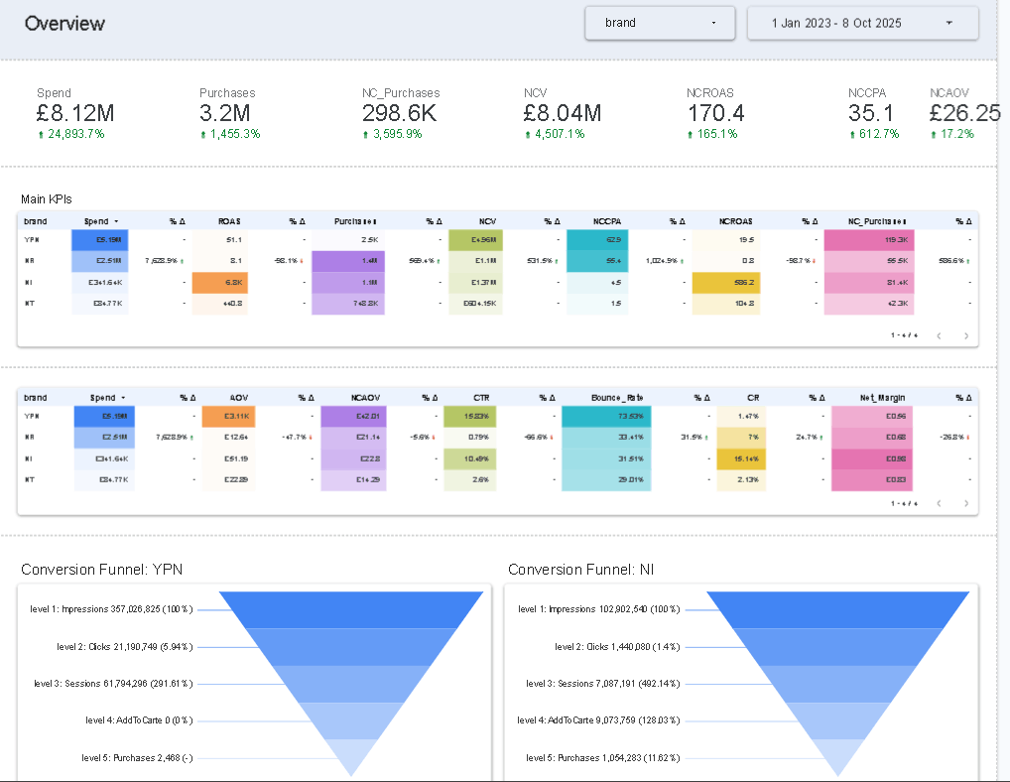Click NI funnel Sessions 7,087,191 label
This screenshot has height=782, width=1010.
(x=603, y=684)
